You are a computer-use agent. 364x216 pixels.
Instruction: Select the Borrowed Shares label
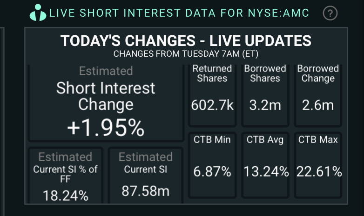tap(265, 73)
